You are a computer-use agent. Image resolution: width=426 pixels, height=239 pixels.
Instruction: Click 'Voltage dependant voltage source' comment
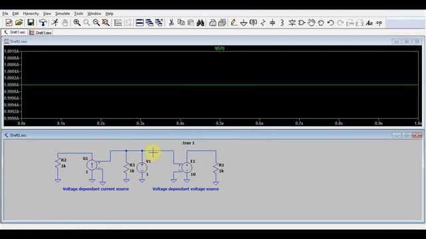(x=185, y=189)
